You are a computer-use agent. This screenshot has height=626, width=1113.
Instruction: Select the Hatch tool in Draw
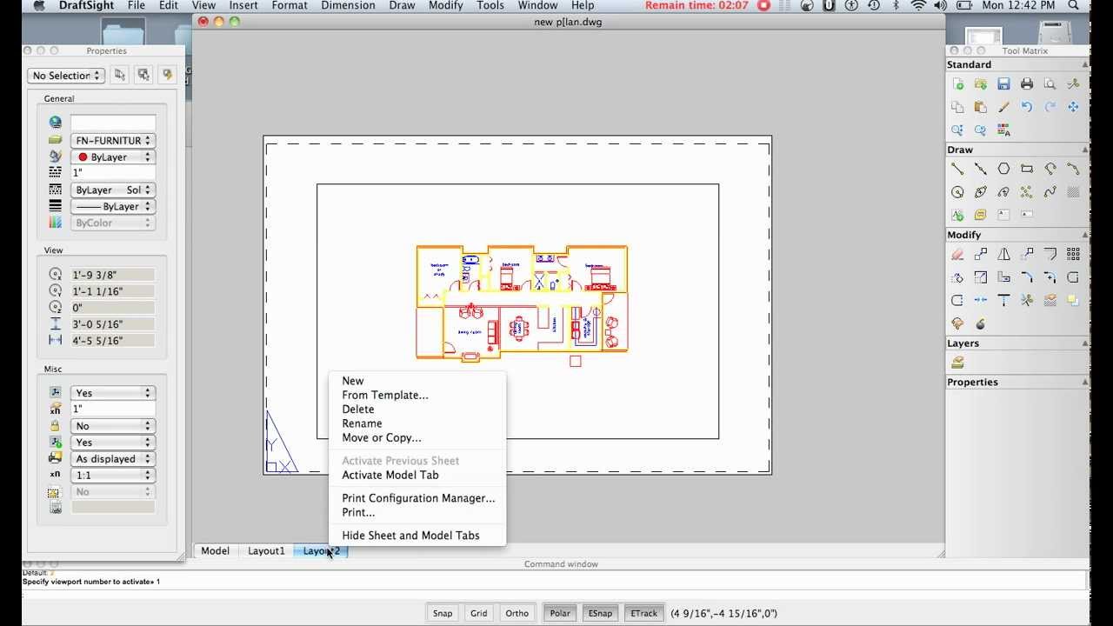pyautogui.click(x=1073, y=192)
